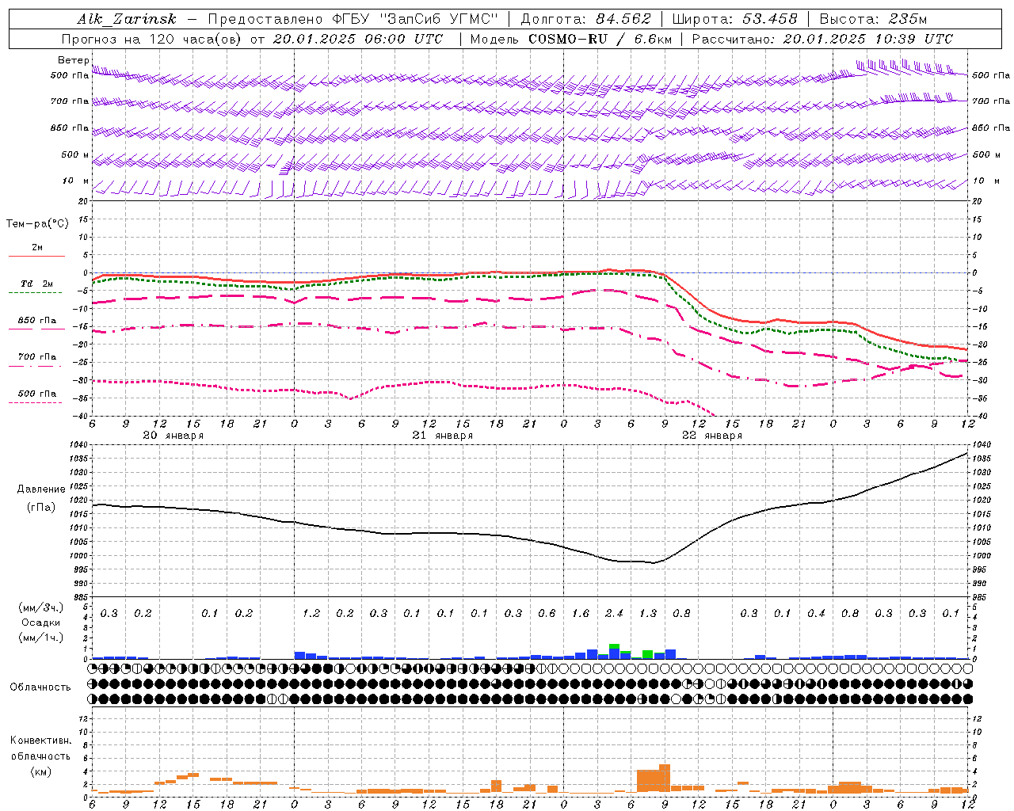Click the '(гПа)' unit under Давление
The width and height of the screenshot is (1014, 811).
pyautogui.click(x=41, y=508)
